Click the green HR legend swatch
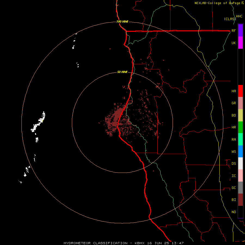Screen dimensions: 245x245 (x=240, y=127)
